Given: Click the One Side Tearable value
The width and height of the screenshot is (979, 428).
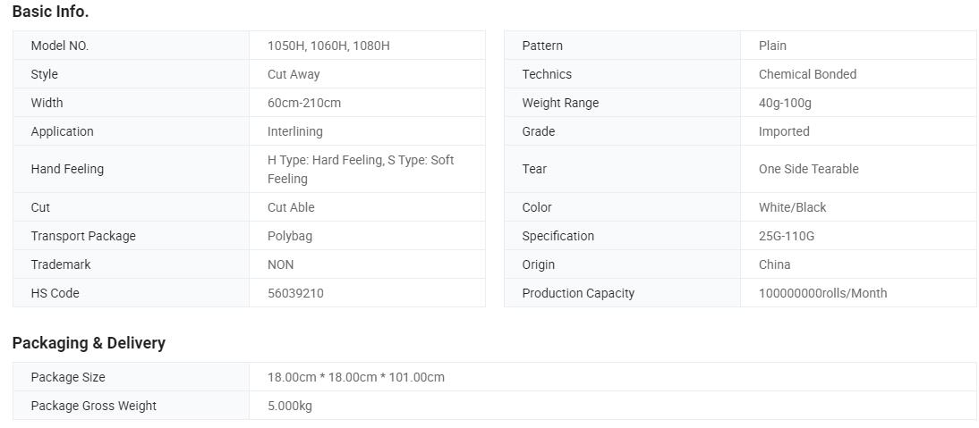Looking at the screenshot, I should (x=809, y=169).
